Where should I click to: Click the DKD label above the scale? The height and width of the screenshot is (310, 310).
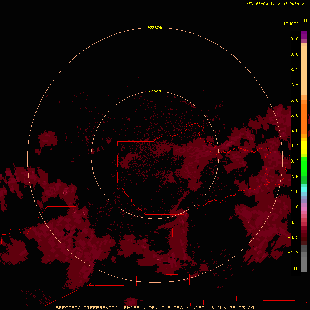pyautogui.click(x=303, y=20)
